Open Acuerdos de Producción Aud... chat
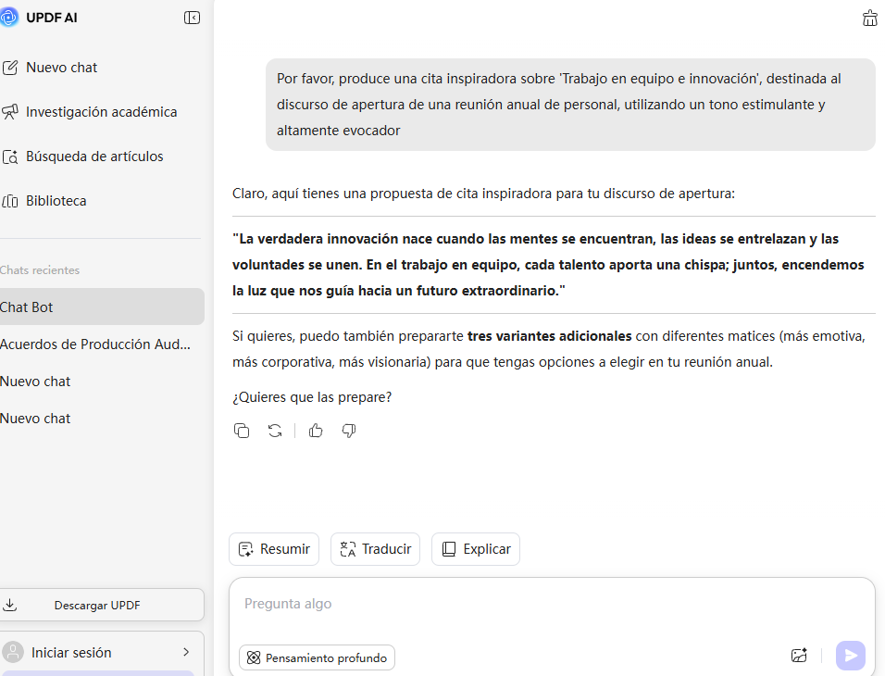885x676 pixels. (94, 344)
